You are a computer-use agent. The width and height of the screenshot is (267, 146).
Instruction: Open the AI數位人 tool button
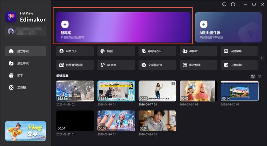click(x=75, y=51)
